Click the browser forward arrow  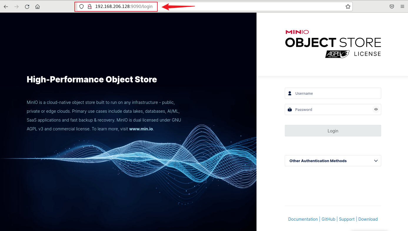click(x=16, y=6)
